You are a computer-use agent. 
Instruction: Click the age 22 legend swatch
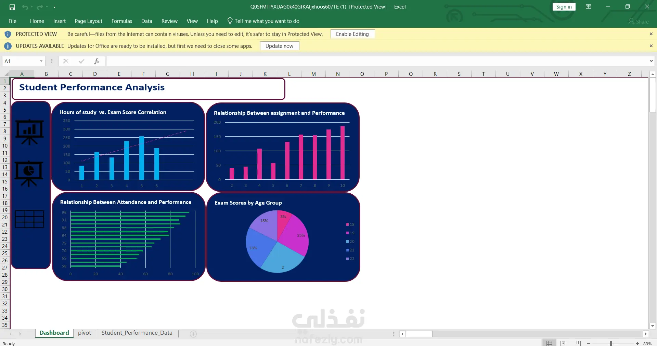347,259
